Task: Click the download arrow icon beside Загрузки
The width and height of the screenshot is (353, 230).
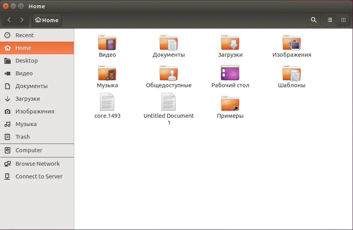Action: point(8,99)
